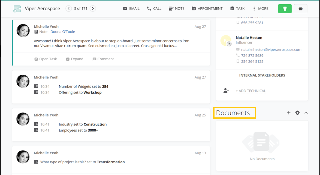This screenshot has width=320, height=175.
Task: Open the Documents settings gear
Action: (297, 113)
